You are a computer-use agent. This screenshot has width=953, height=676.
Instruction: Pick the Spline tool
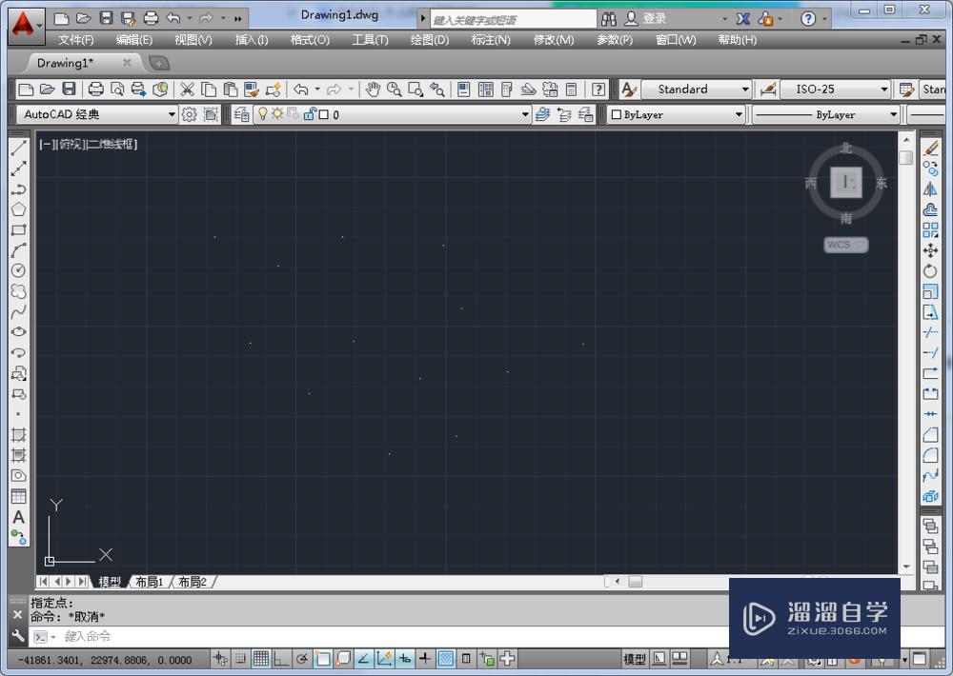pyautogui.click(x=18, y=311)
